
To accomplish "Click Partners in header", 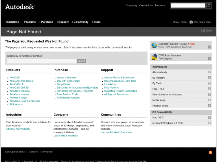I will (x=160, y=5).
